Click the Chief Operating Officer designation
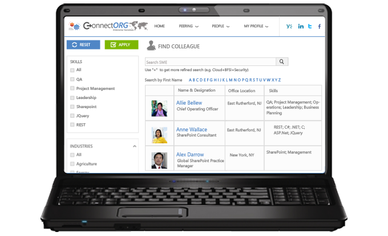Screen dimensions: 388x236 197,109
